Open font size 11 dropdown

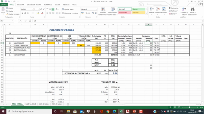39,9
